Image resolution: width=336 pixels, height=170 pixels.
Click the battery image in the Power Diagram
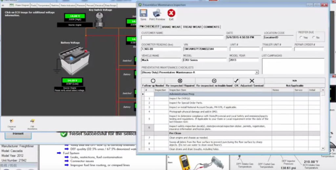coord(74,61)
